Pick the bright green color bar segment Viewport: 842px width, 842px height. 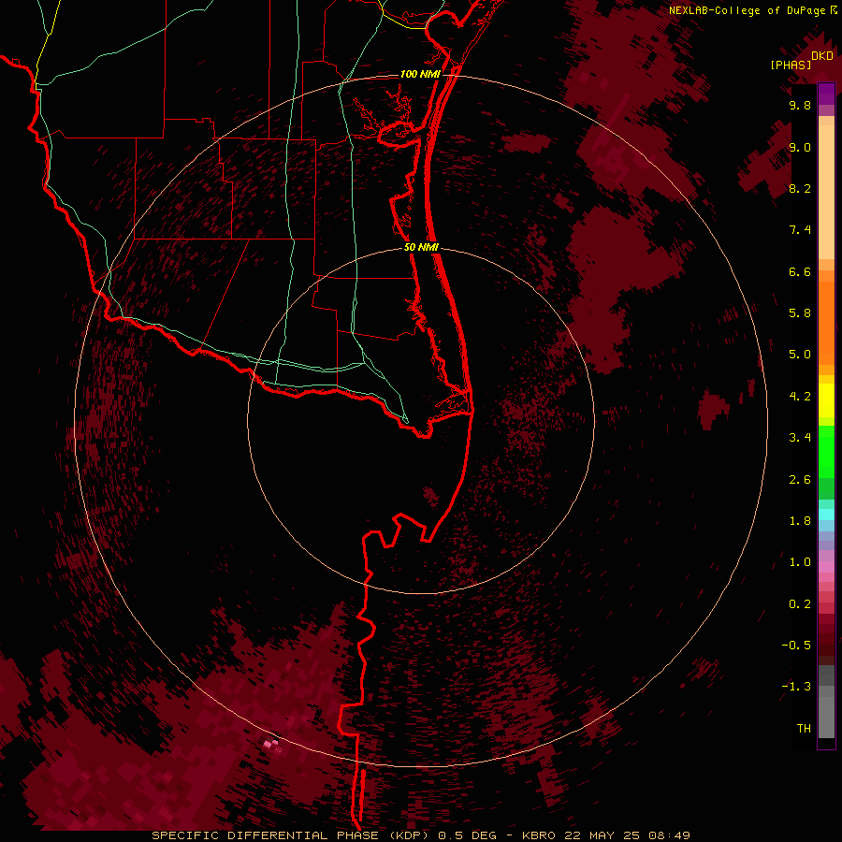826,453
